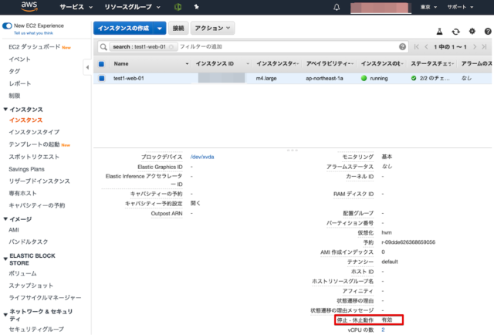This screenshot has height=335, width=494.
Task: Open バンドルタスク in the sidebar
Action: (x=29, y=242)
